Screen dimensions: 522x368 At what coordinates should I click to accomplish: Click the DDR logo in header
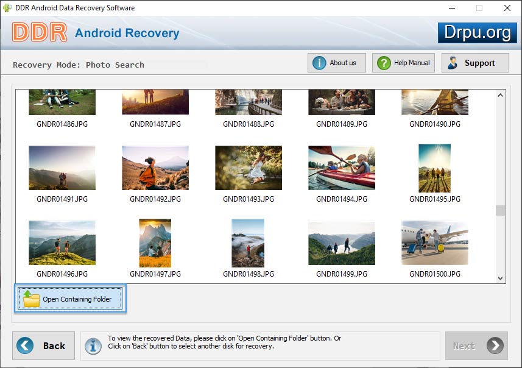40,32
